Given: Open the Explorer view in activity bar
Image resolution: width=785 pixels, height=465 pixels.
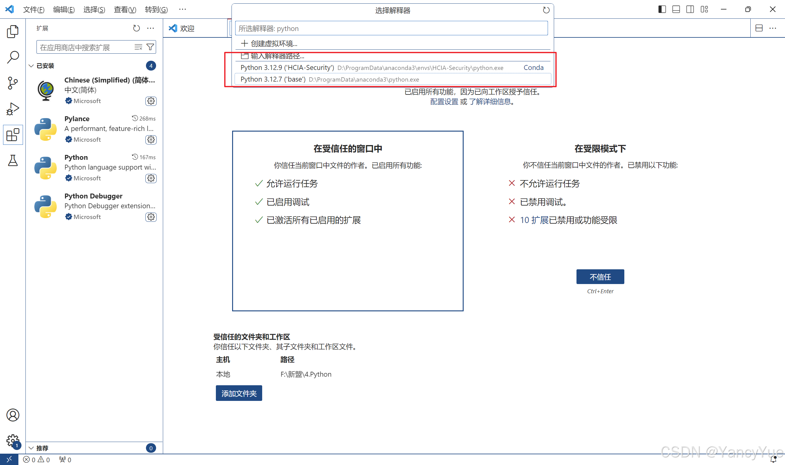Looking at the screenshot, I should click(x=13, y=31).
